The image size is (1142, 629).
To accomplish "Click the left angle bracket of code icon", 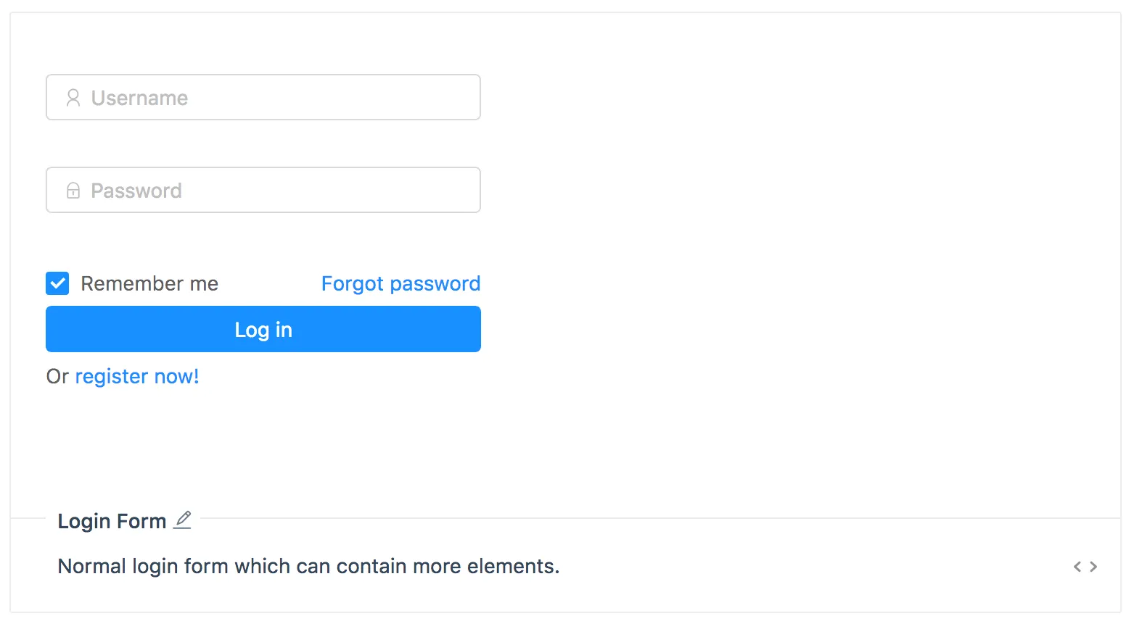I will (x=1077, y=567).
